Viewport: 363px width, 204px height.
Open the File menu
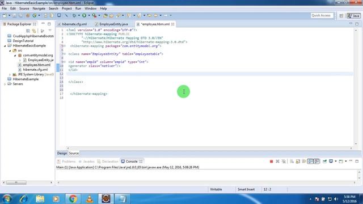[4, 8]
